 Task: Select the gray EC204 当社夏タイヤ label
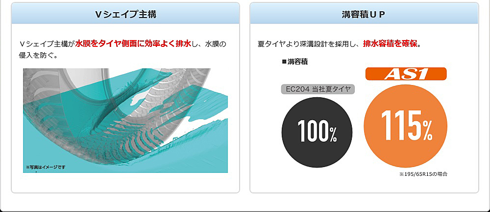318,89
